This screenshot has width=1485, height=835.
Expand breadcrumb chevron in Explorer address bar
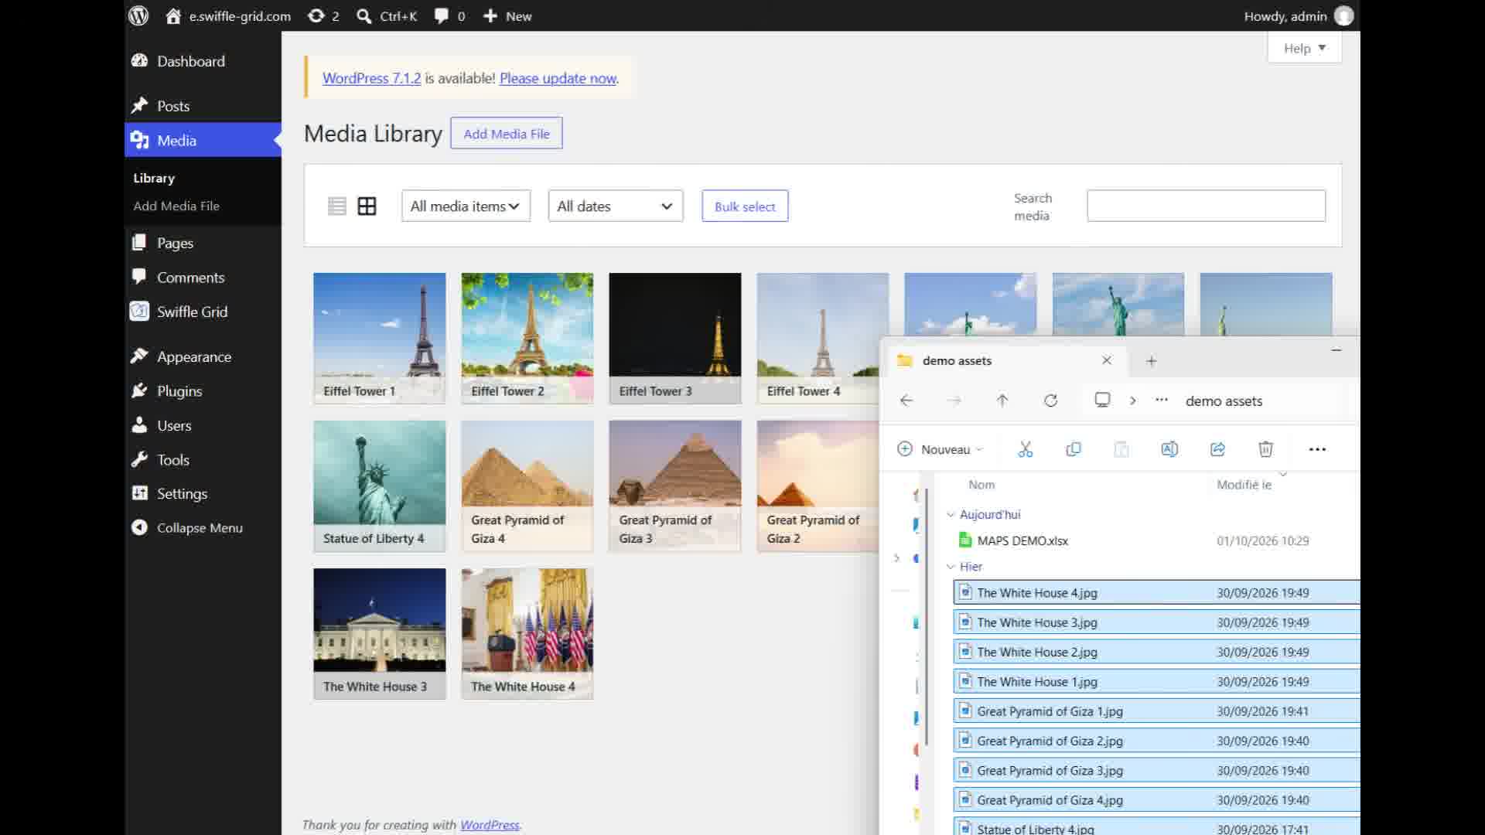1133,400
